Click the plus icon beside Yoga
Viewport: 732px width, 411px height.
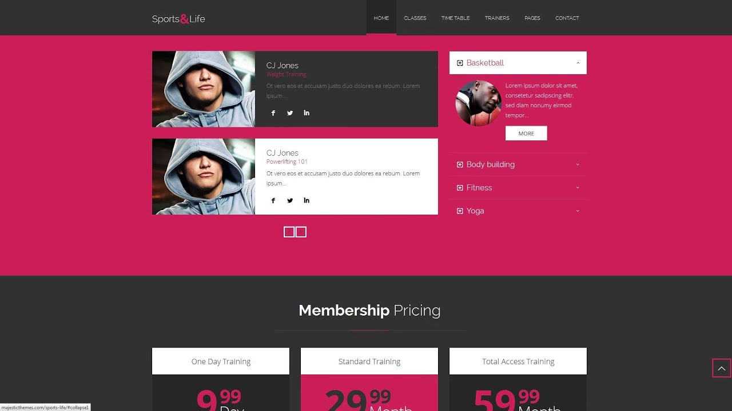[x=460, y=211]
